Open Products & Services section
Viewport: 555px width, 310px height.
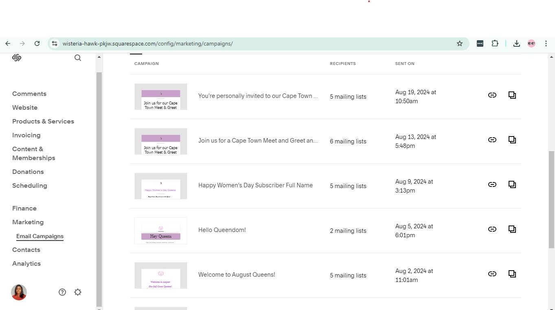[43, 121]
